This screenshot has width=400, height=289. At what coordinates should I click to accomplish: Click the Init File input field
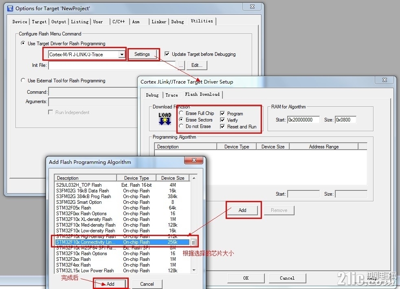point(112,65)
